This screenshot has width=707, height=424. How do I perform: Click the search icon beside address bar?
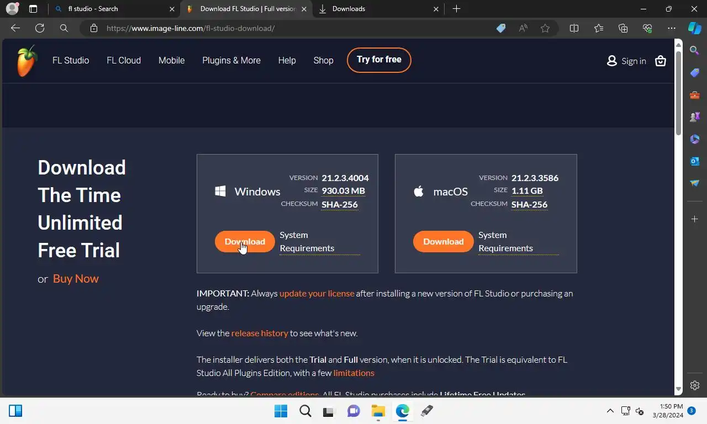click(64, 28)
